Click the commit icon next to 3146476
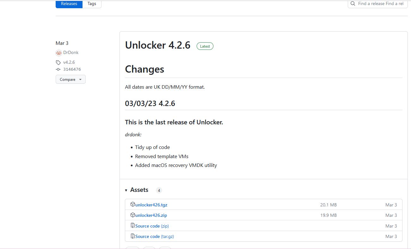The image size is (411, 249). tap(58, 69)
